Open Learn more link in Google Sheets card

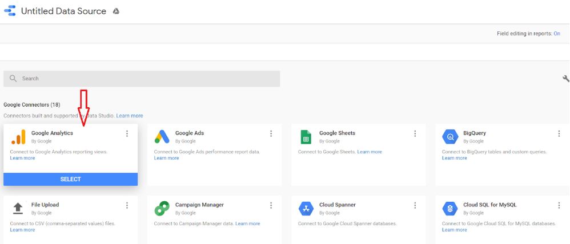pos(370,152)
